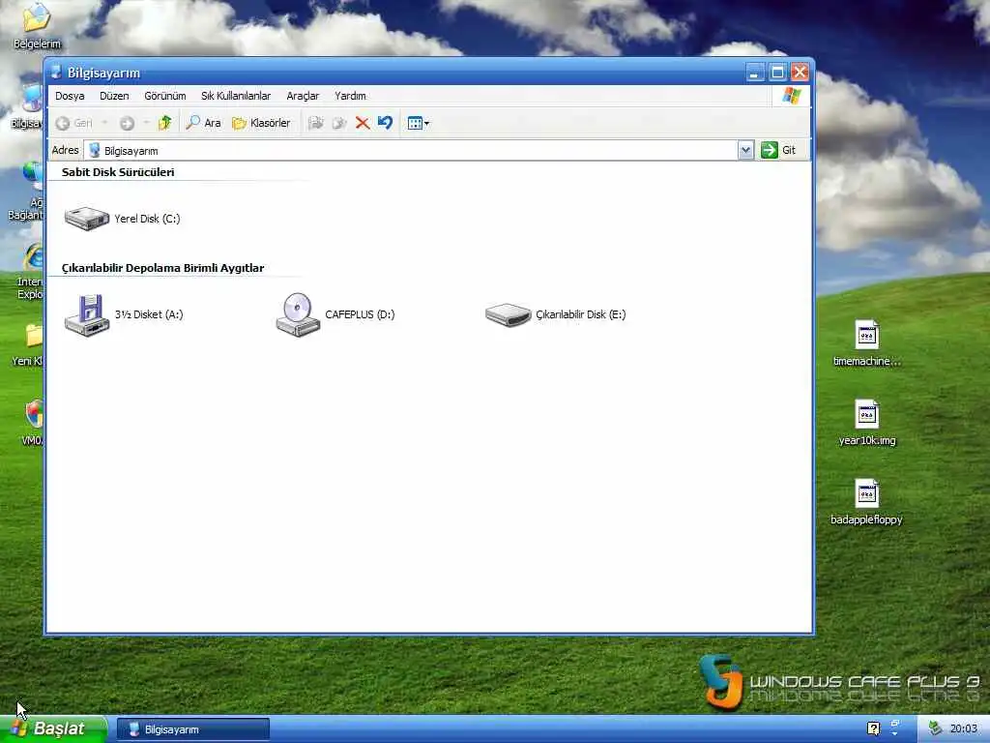Click the Bilgisayarım title bar icon

[x=56, y=73]
